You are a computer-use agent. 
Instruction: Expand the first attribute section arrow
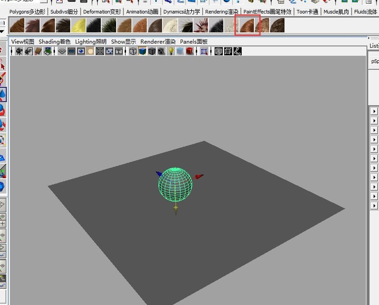[374, 111]
